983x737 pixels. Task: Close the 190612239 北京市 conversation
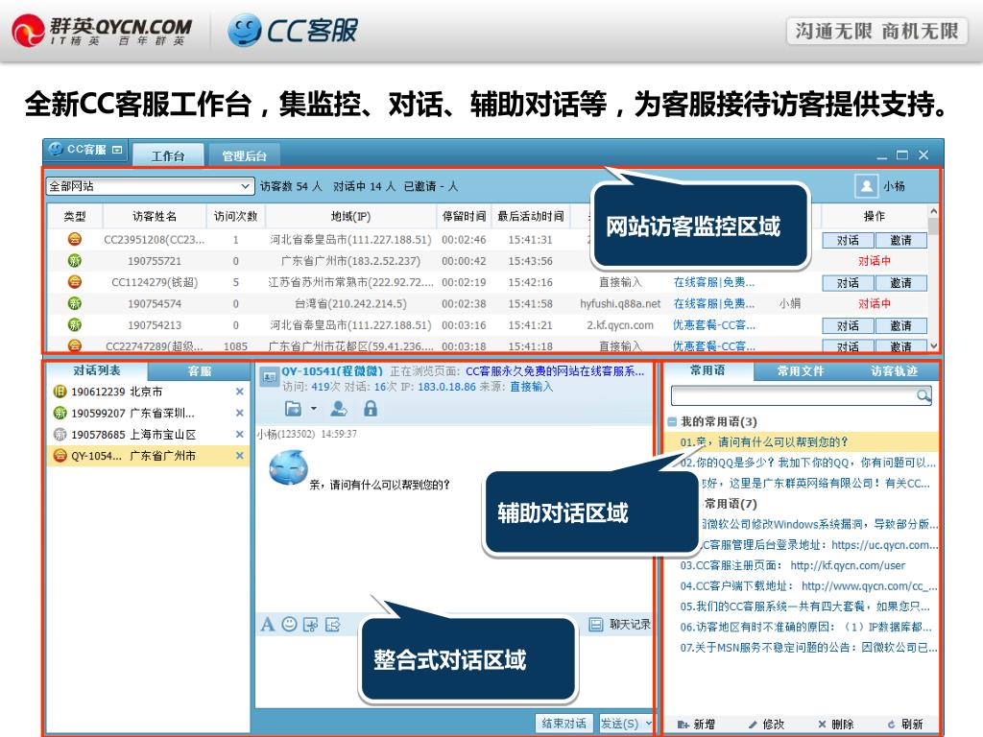tap(239, 392)
